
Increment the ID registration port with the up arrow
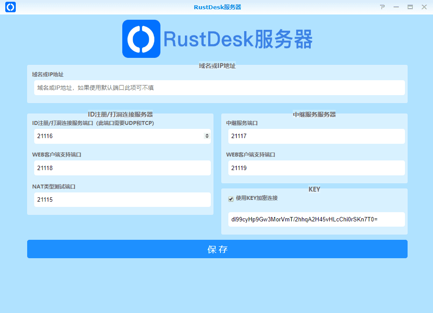(x=206, y=134)
